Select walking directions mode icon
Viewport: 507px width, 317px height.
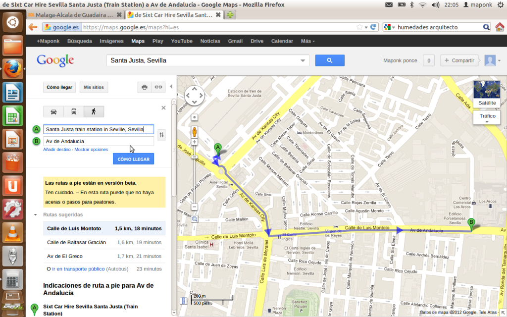(94, 111)
